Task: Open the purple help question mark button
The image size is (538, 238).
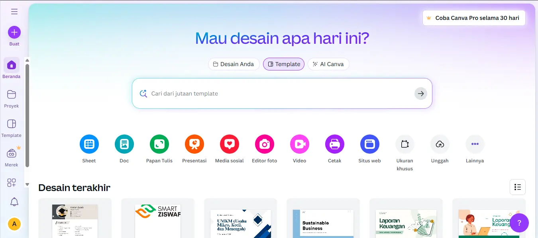Action: [x=519, y=223]
